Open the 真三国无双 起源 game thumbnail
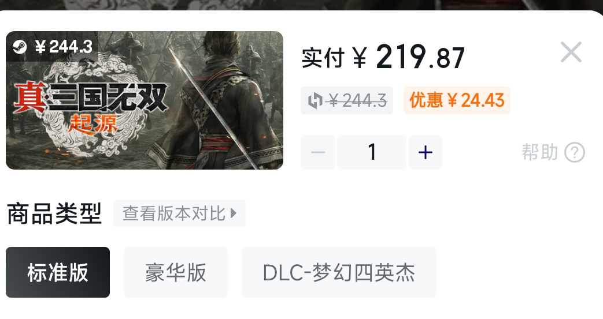The height and width of the screenshot is (319, 603). coord(145,100)
